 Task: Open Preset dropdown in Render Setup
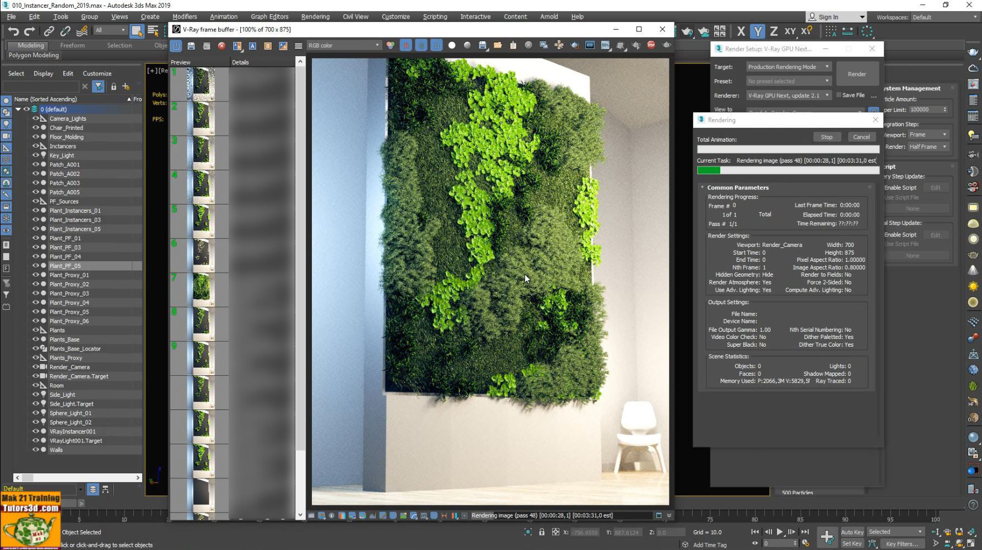(789, 81)
